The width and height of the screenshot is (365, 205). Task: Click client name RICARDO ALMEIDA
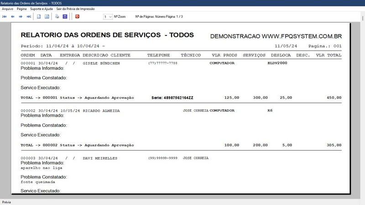coord(101,111)
